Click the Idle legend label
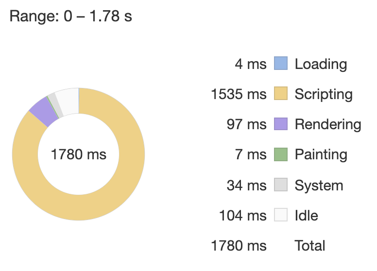Viewport: 377px width, 271px height. tap(306, 216)
